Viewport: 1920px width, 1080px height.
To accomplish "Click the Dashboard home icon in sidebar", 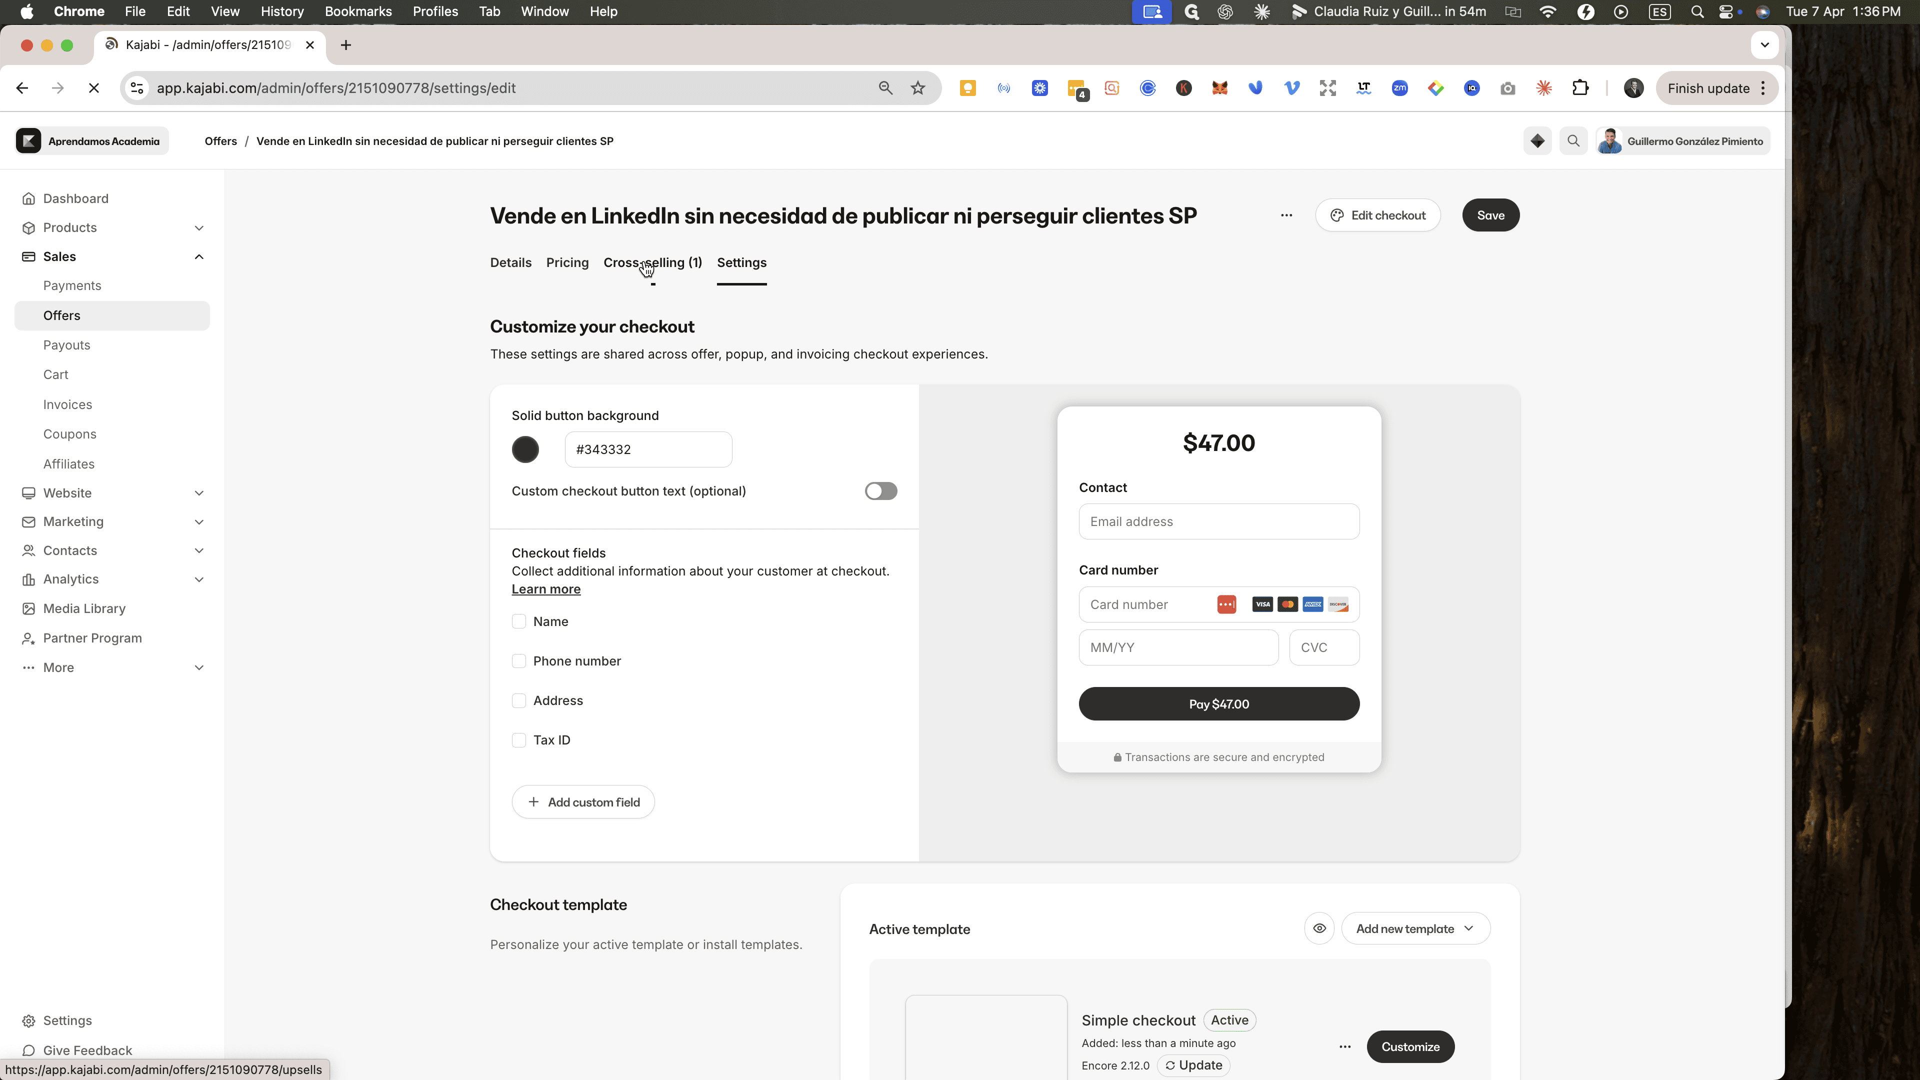I will (28, 198).
